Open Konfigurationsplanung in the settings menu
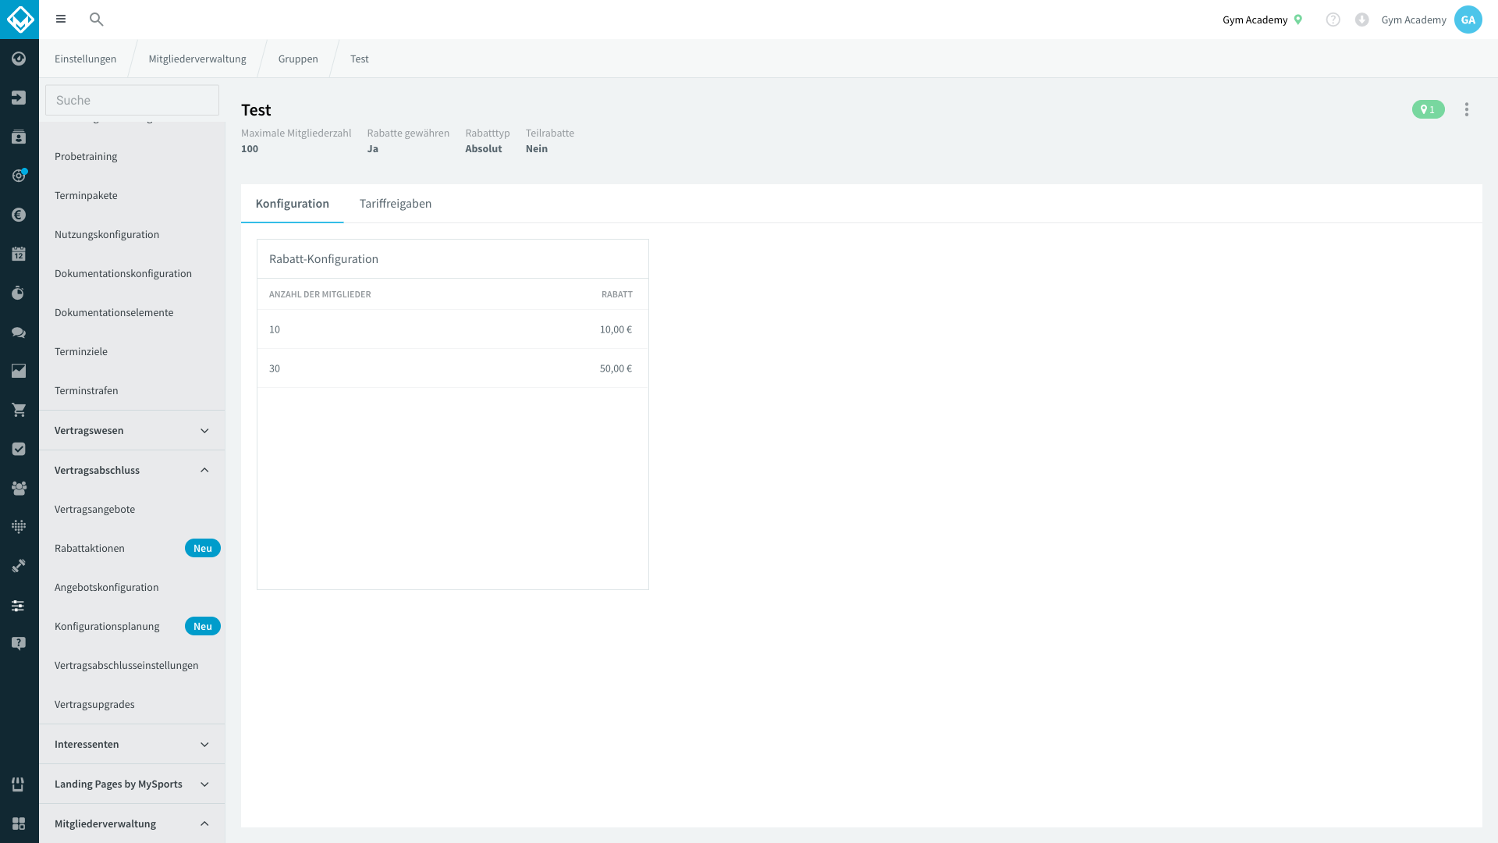This screenshot has width=1498, height=843. (x=132, y=627)
